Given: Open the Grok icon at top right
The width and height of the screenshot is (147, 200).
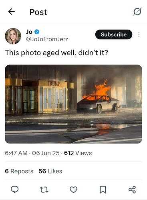Looking at the screenshot, I should [x=137, y=12].
